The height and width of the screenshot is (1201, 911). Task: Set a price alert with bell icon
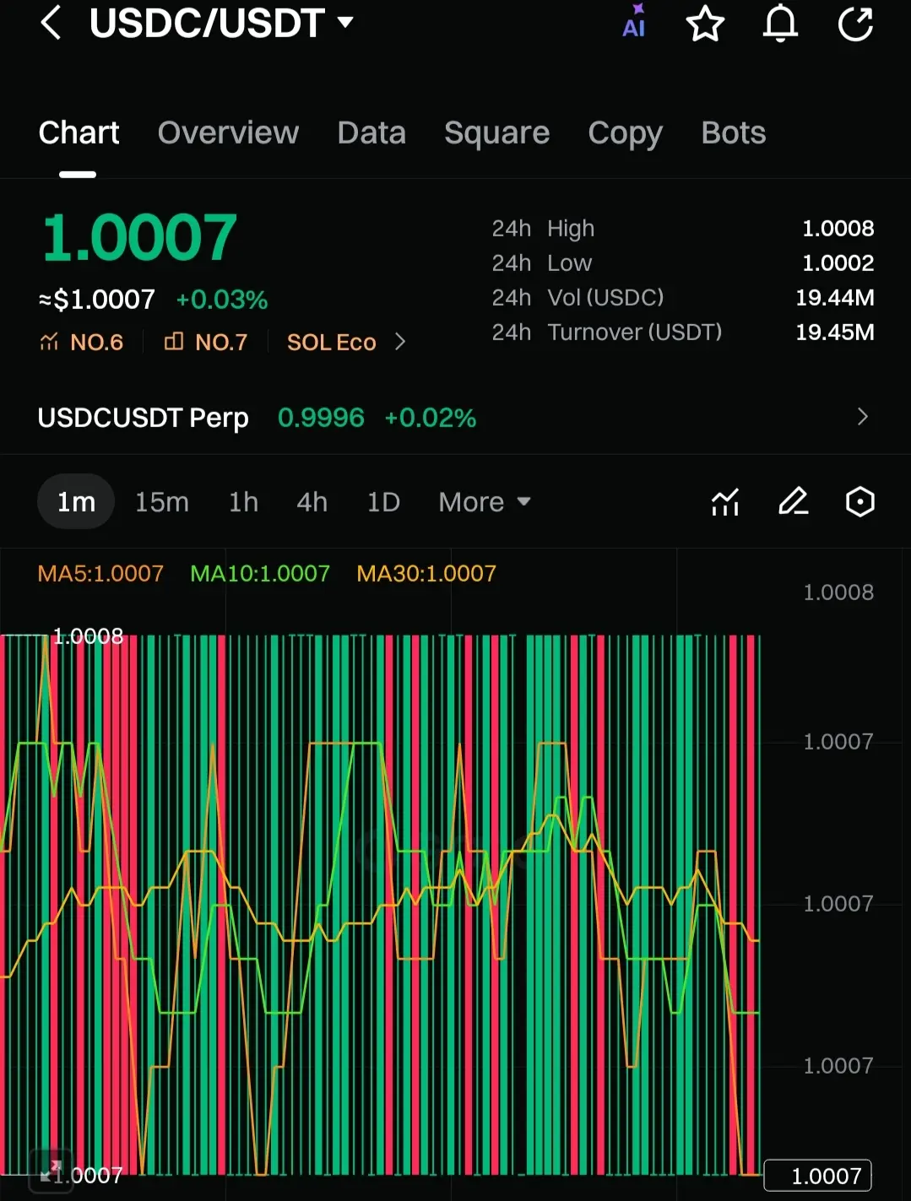780,23
